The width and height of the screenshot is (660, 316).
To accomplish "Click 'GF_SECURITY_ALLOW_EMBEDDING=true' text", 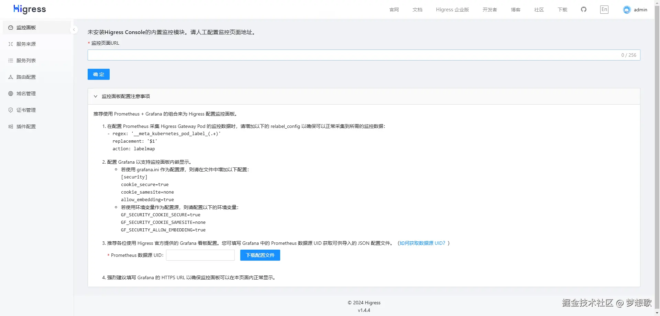I will point(163,230).
